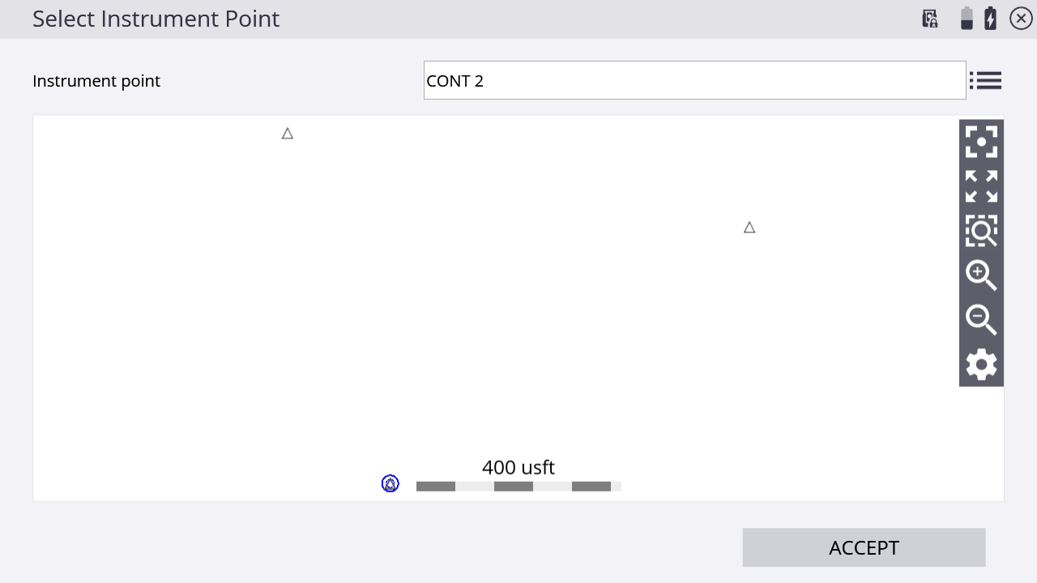This screenshot has width=1037, height=583.
Task: Close the Select Instrument Point screen
Action: (1021, 18)
